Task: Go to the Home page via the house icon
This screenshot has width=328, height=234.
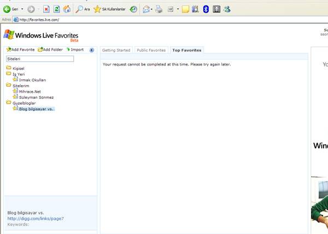Action: point(67,9)
